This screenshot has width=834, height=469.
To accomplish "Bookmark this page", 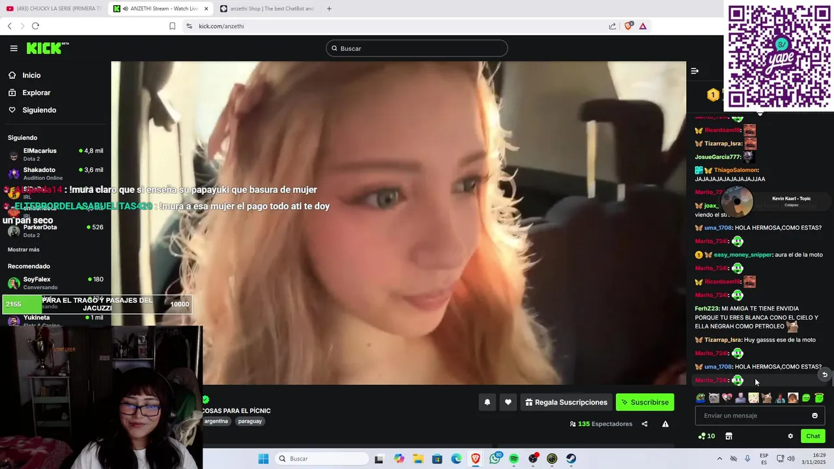I will click(172, 26).
